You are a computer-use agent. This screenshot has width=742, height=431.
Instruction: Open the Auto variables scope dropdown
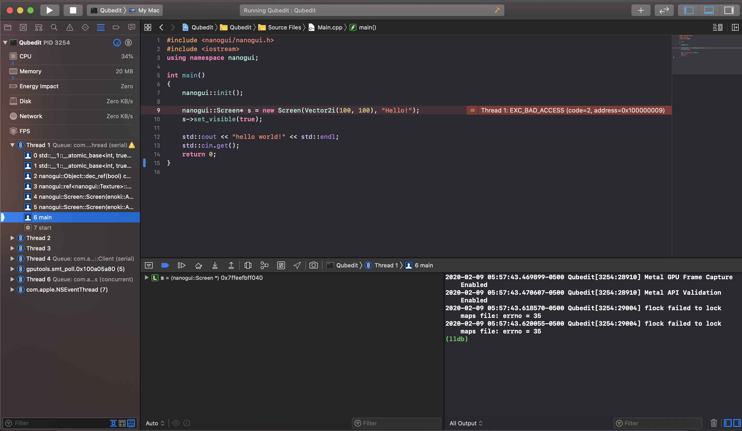pyautogui.click(x=155, y=423)
